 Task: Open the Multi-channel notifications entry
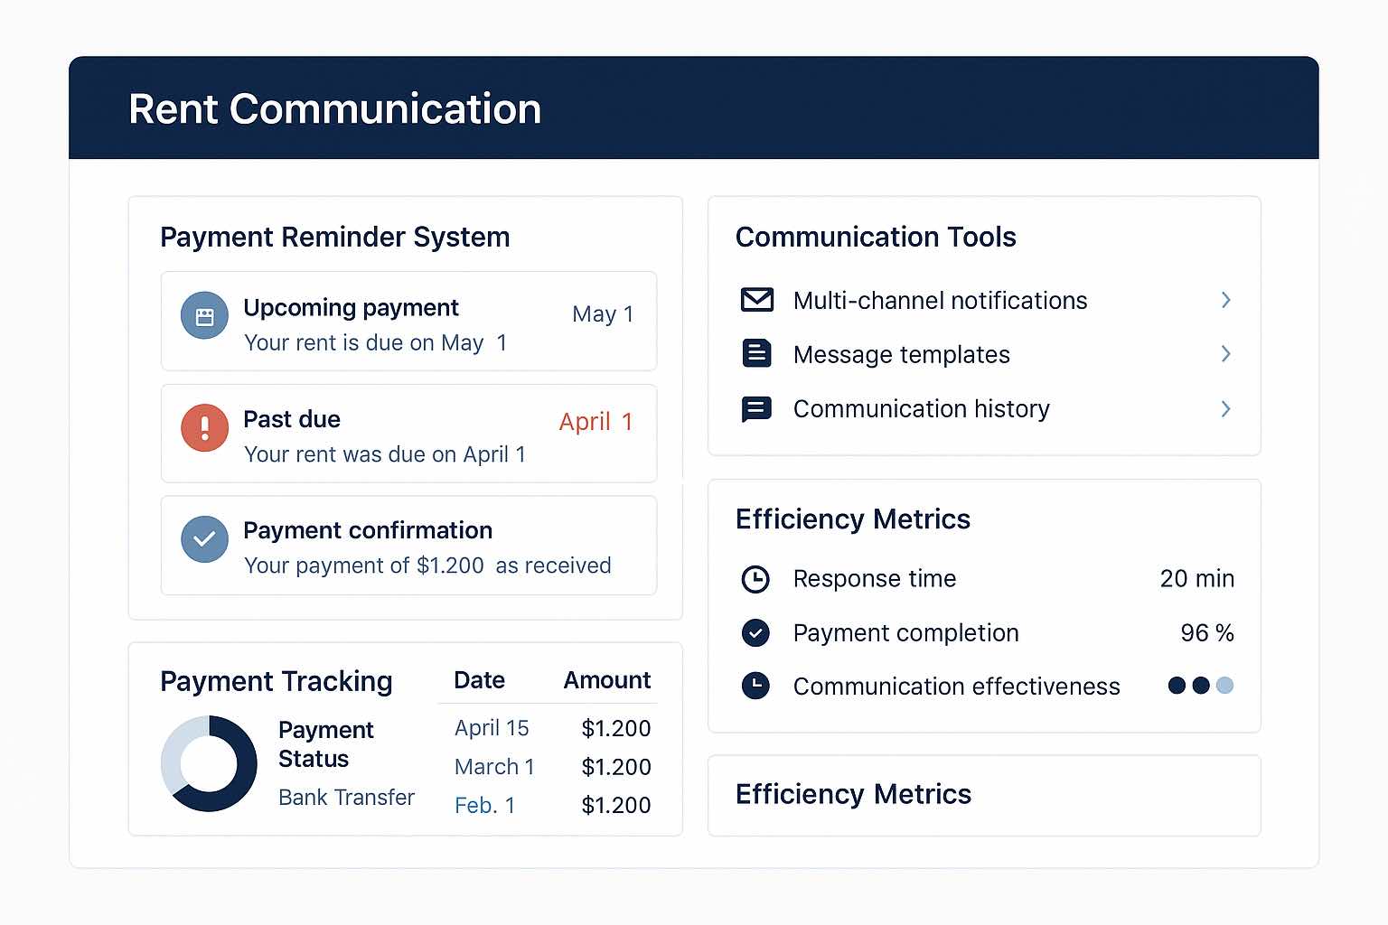(x=986, y=300)
